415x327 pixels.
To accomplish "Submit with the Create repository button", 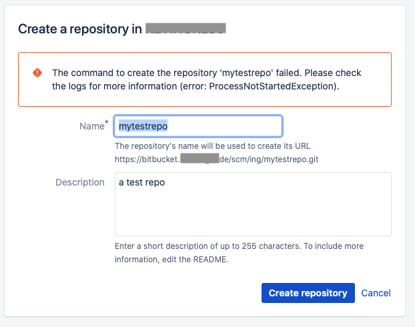I will click(x=308, y=293).
